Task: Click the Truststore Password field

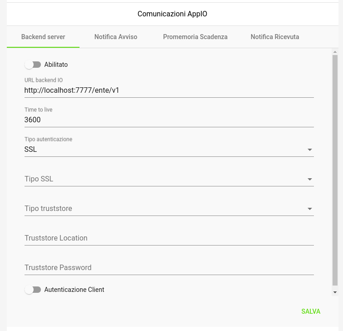Action: pos(169,268)
